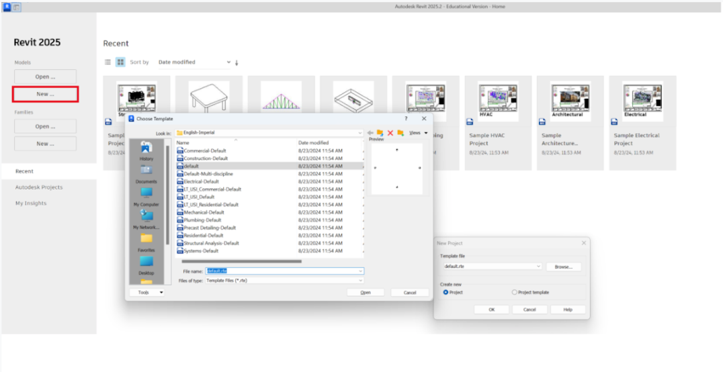The width and height of the screenshot is (723, 372).
Task: Click the red X delete icon in Choose Template
Action: click(390, 133)
